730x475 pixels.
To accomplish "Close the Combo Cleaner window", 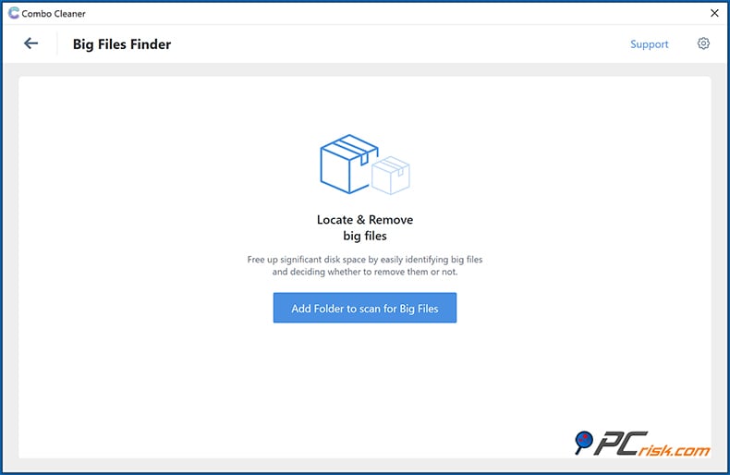I will tap(714, 13).
